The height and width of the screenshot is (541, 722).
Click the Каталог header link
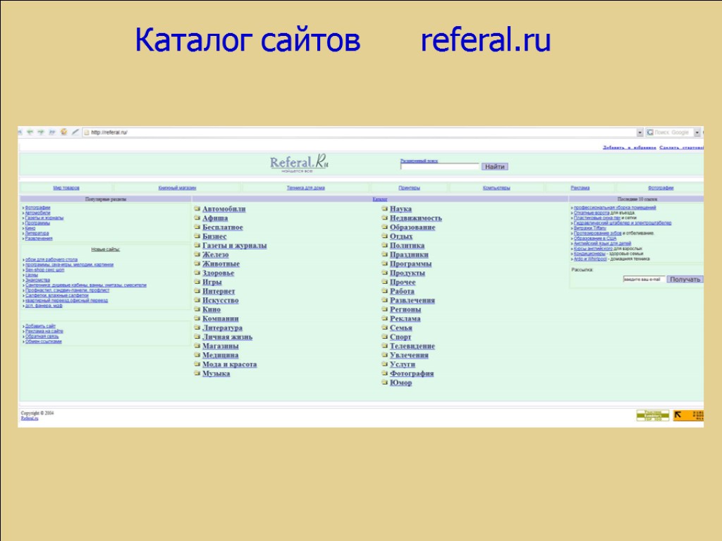click(x=380, y=199)
